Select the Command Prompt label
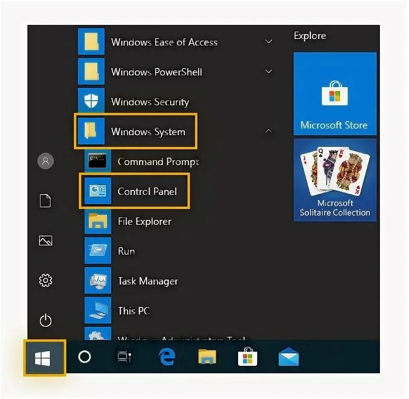The image size is (409, 399). pyautogui.click(x=158, y=162)
